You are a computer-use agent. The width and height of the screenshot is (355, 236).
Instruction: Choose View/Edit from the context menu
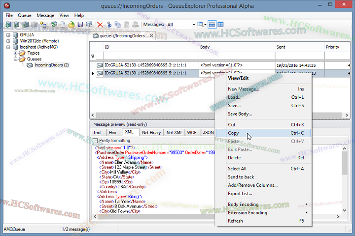click(x=263, y=78)
